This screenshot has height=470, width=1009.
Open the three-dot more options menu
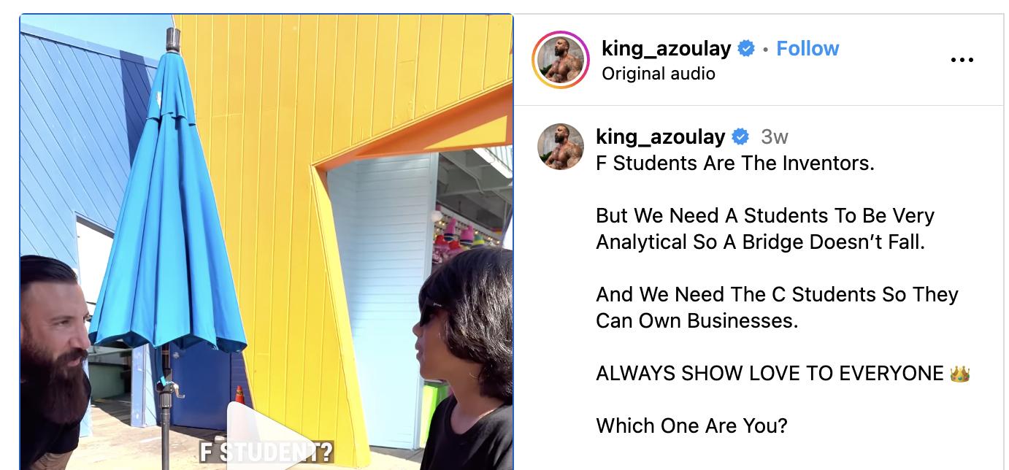coord(962,60)
